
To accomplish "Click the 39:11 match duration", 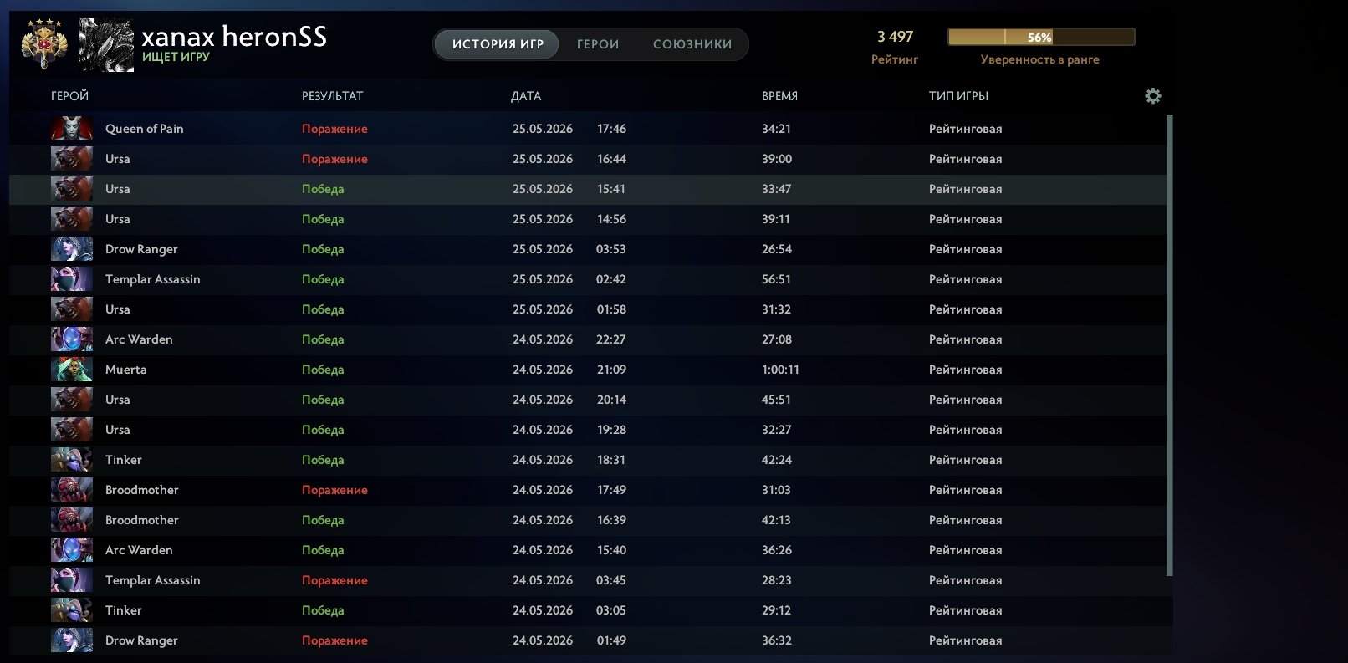I will tap(776, 219).
